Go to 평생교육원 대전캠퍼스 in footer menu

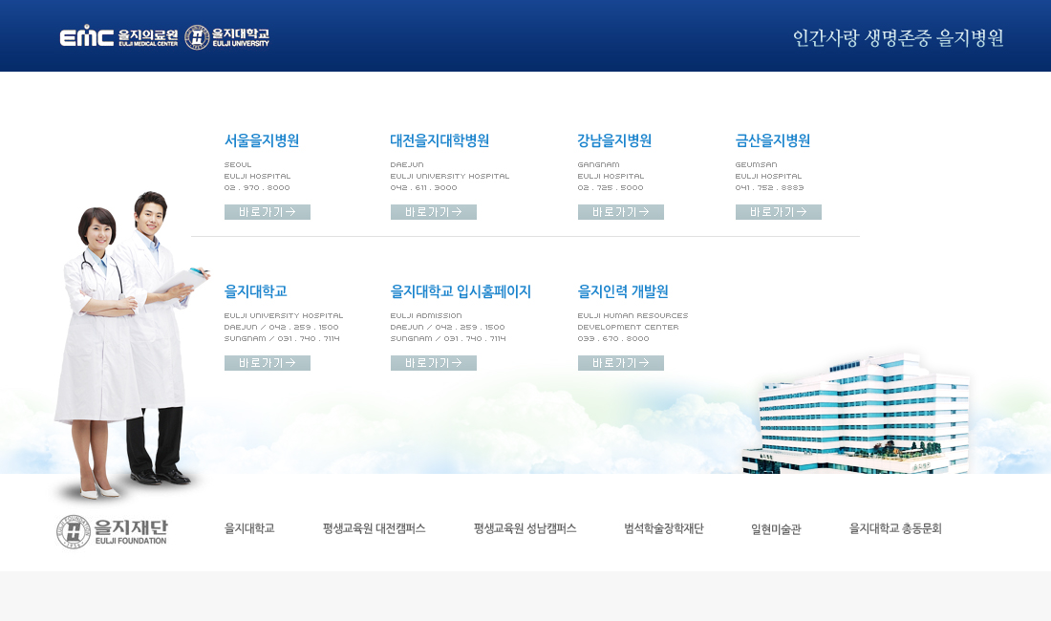pos(374,528)
